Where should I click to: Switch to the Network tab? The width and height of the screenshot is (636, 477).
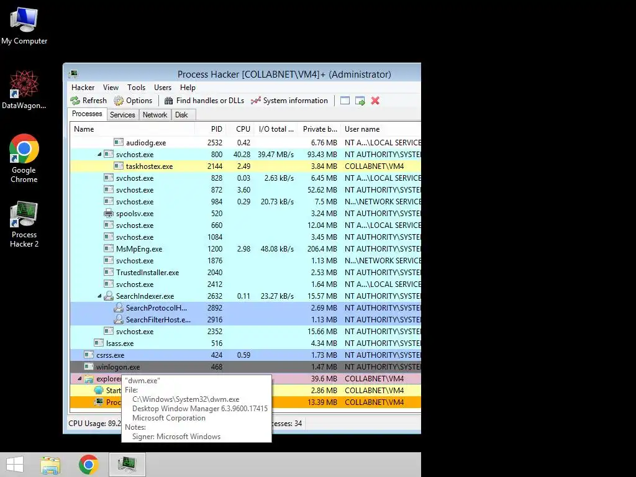[155, 115]
